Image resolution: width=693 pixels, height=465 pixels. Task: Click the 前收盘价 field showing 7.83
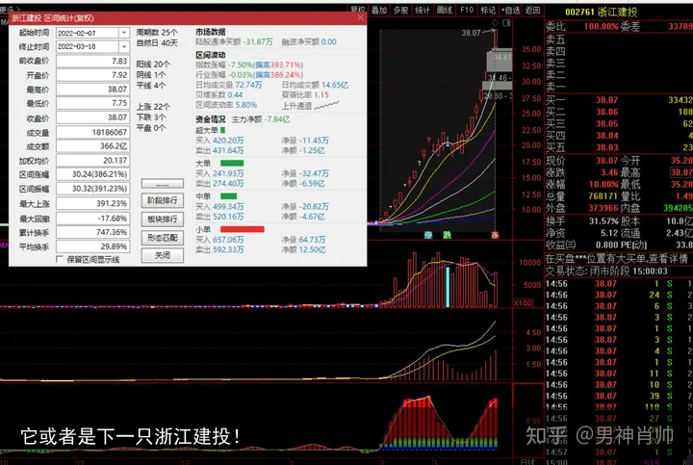[x=92, y=61]
